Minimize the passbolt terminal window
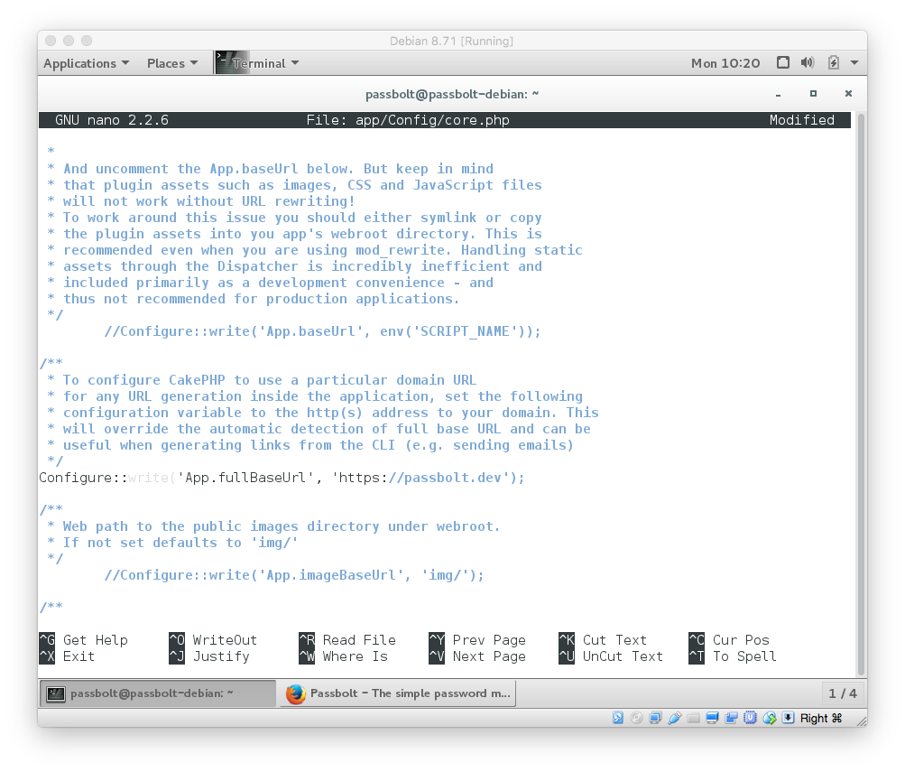 pos(778,94)
